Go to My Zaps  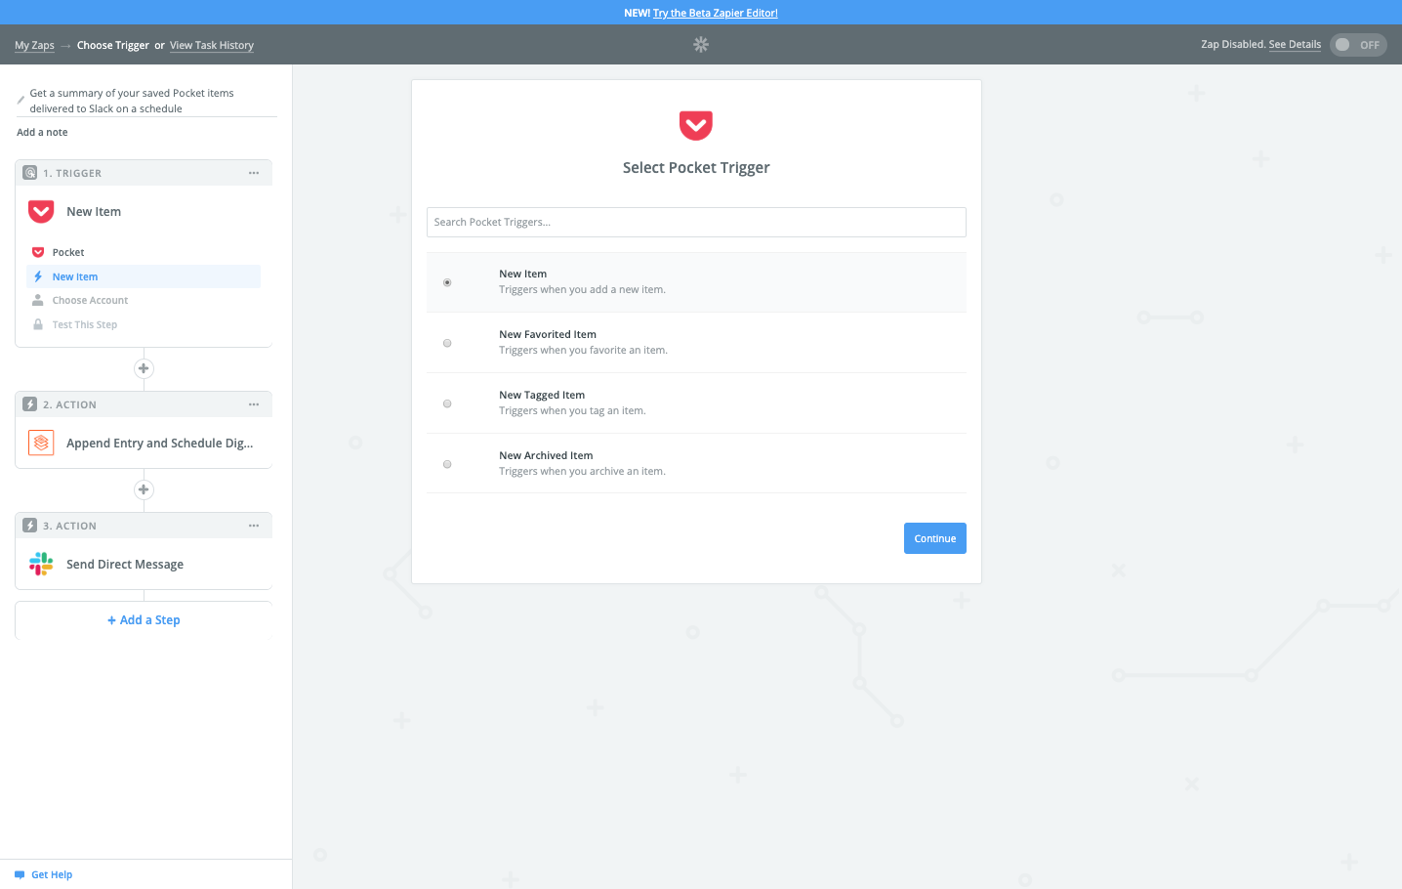[34, 45]
